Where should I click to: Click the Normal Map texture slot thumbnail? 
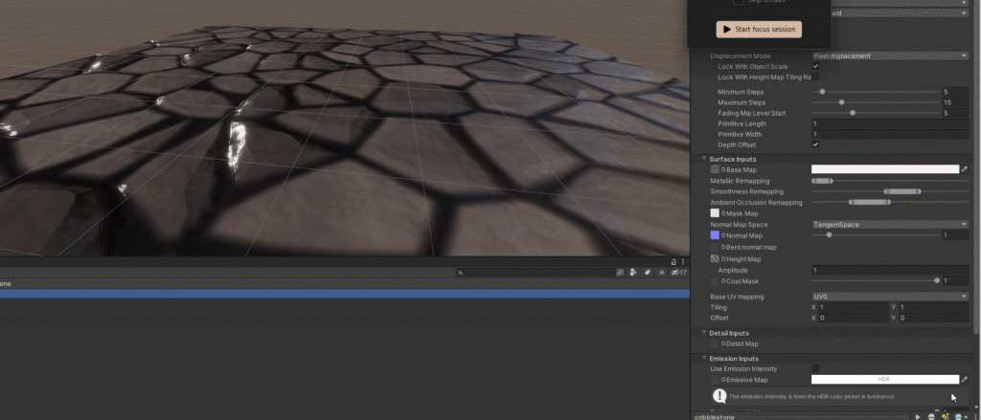pyautogui.click(x=715, y=235)
